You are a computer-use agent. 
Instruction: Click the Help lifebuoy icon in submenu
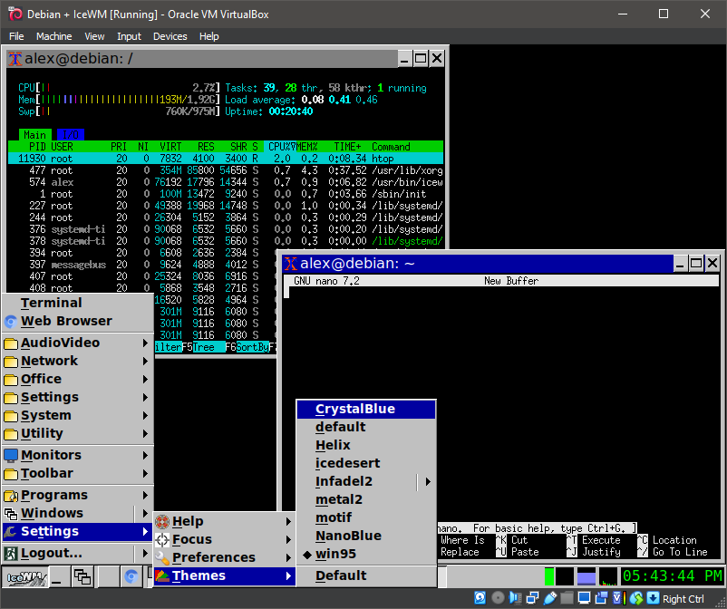pos(163,521)
